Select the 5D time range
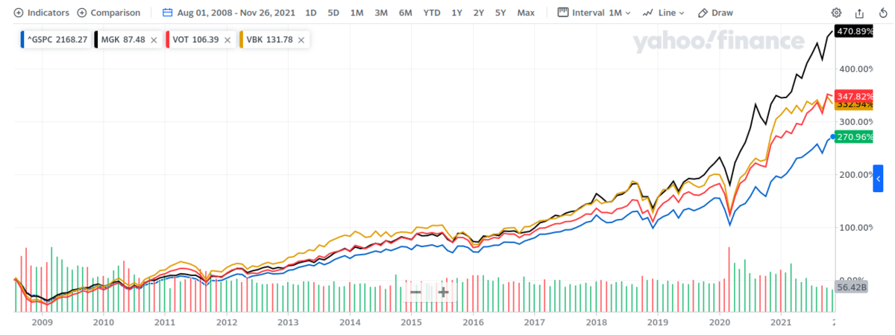 (333, 13)
